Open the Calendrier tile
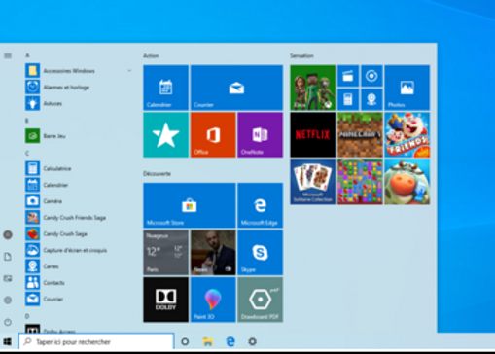The height and width of the screenshot is (354, 495). pos(165,88)
